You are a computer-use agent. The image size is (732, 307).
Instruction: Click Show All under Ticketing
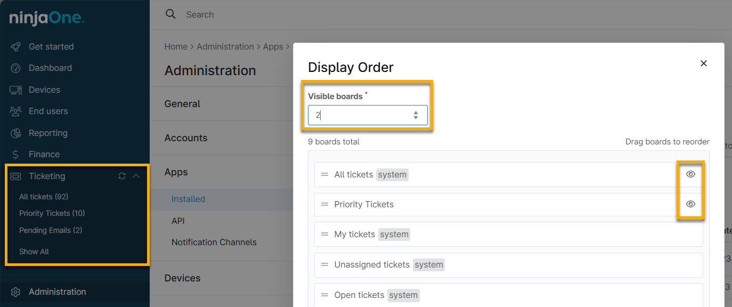tap(34, 251)
